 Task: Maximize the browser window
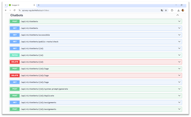point(181,5)
